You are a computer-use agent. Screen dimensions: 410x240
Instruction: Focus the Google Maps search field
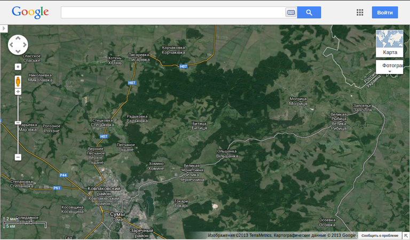[173, 12]
